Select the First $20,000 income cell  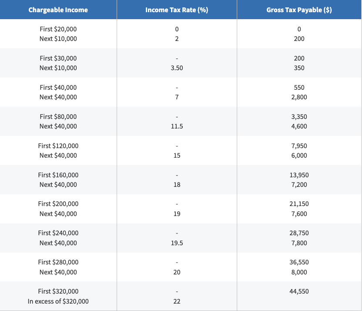coord(58,29)
